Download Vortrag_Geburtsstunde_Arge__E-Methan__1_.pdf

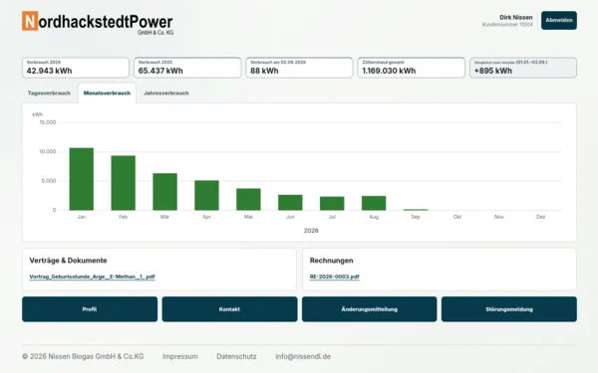(x=92, y=277)
